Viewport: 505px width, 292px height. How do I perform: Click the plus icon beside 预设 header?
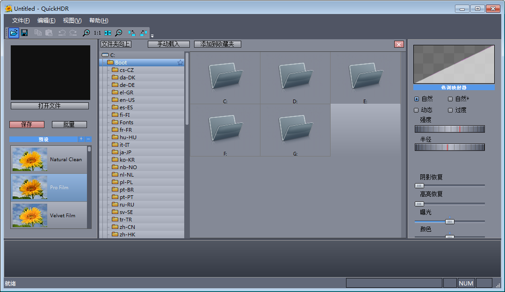(x=81, y=139)
